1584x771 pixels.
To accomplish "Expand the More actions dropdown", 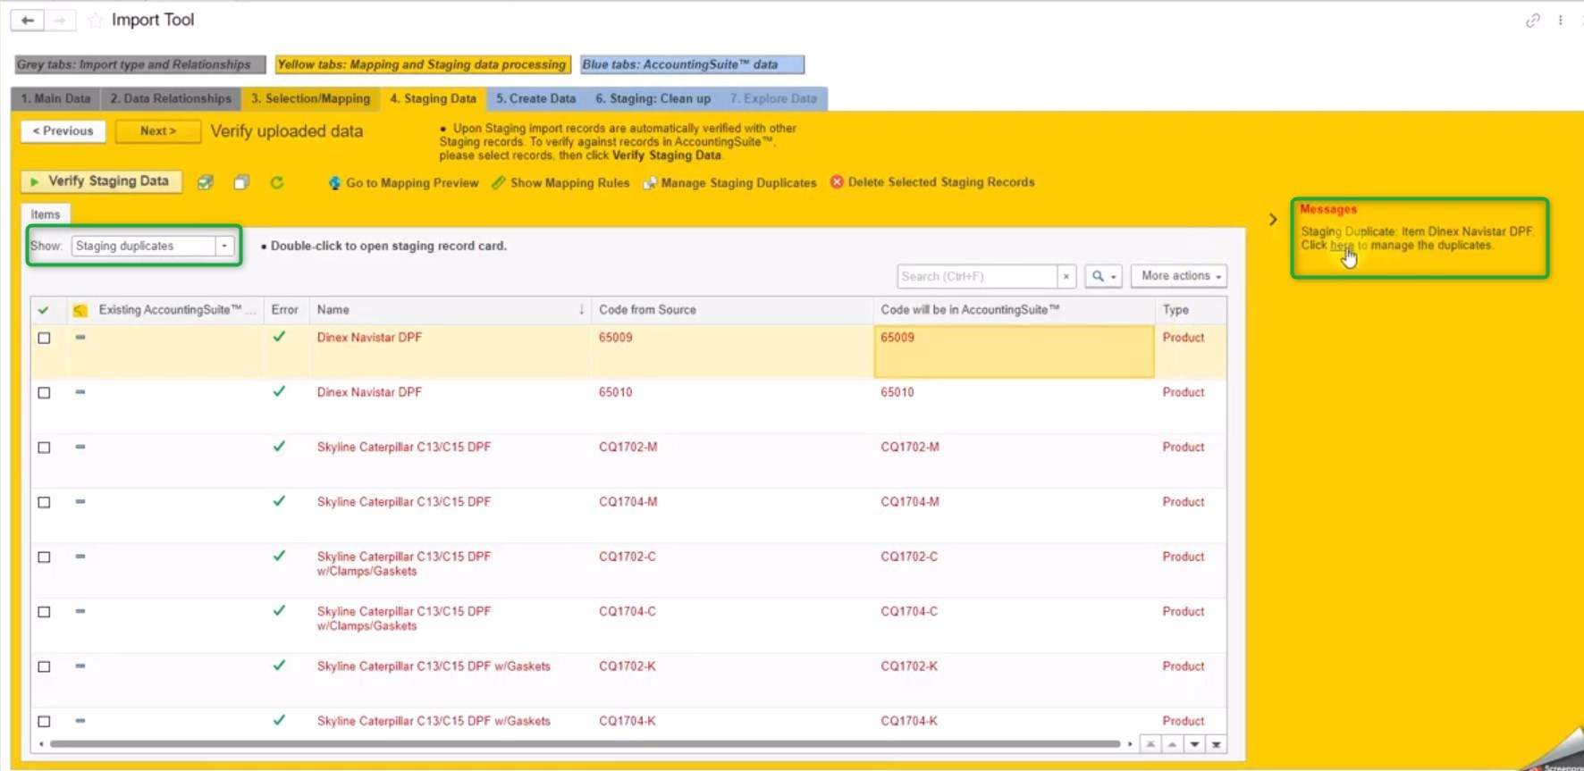I will click(x=1179, y=276).
